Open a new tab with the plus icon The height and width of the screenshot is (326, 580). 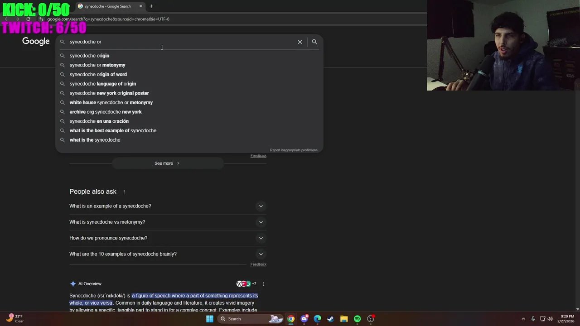pos(151,6)
